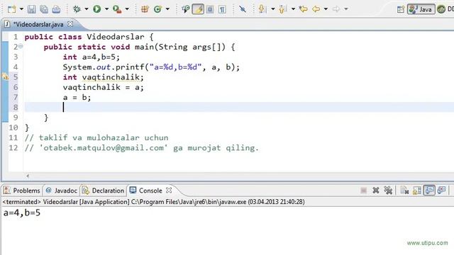Click the Open Perspective icon
This screenshot has height=255, width=454.
click(x=401, y=9)
